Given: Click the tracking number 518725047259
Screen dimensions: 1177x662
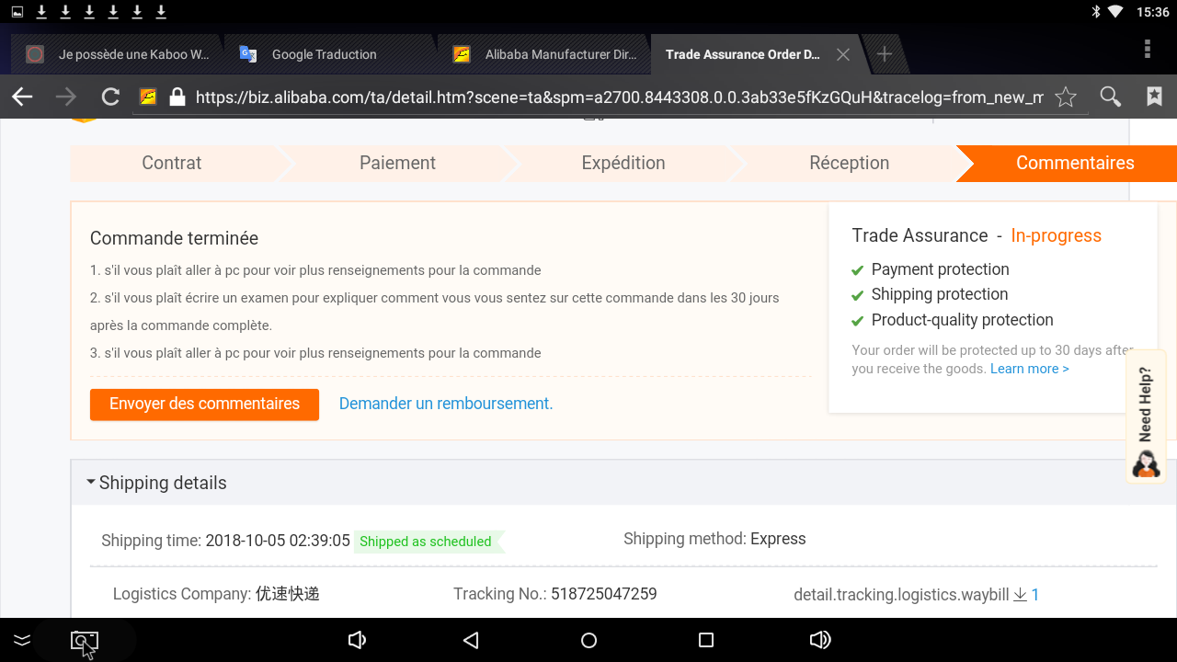Looking at the screenshot, I should tap(603, 594).
